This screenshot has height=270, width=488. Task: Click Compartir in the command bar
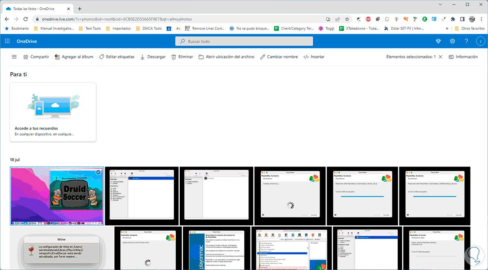(x=36, y=57)
